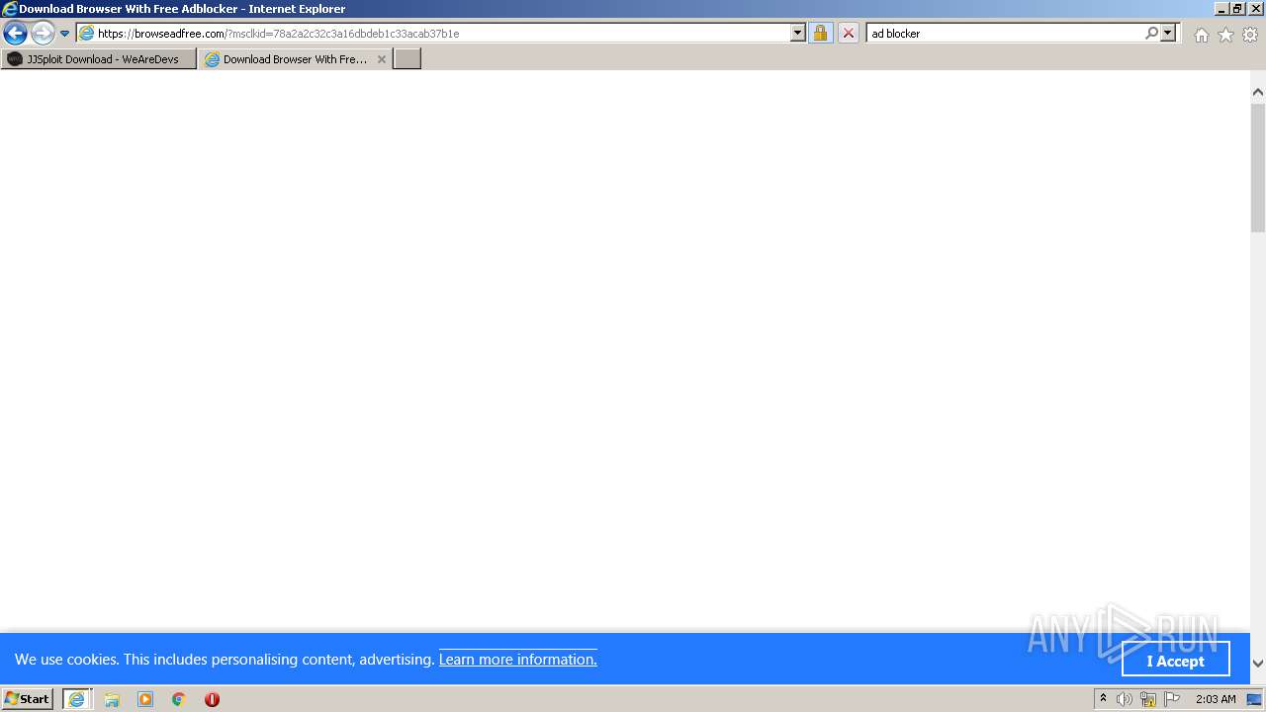Click the network tray icon
Screen dimensions: 1266x712
coord(1148,699)
